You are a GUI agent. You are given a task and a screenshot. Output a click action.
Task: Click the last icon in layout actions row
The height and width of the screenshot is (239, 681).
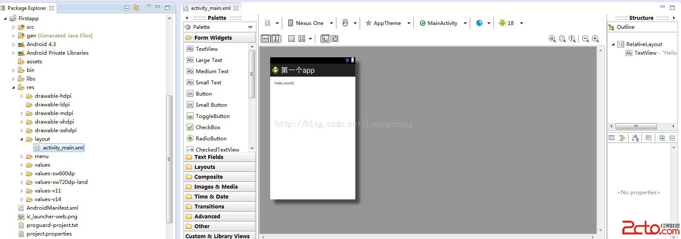click(335, 39)
